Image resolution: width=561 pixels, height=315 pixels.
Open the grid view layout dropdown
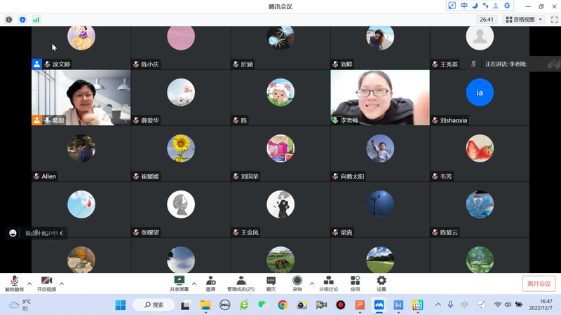[x=525, y=20]
